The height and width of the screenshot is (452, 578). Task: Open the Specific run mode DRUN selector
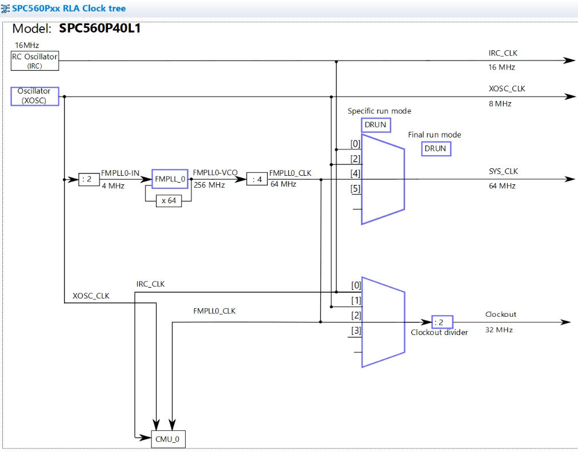(x=376, y=125)
